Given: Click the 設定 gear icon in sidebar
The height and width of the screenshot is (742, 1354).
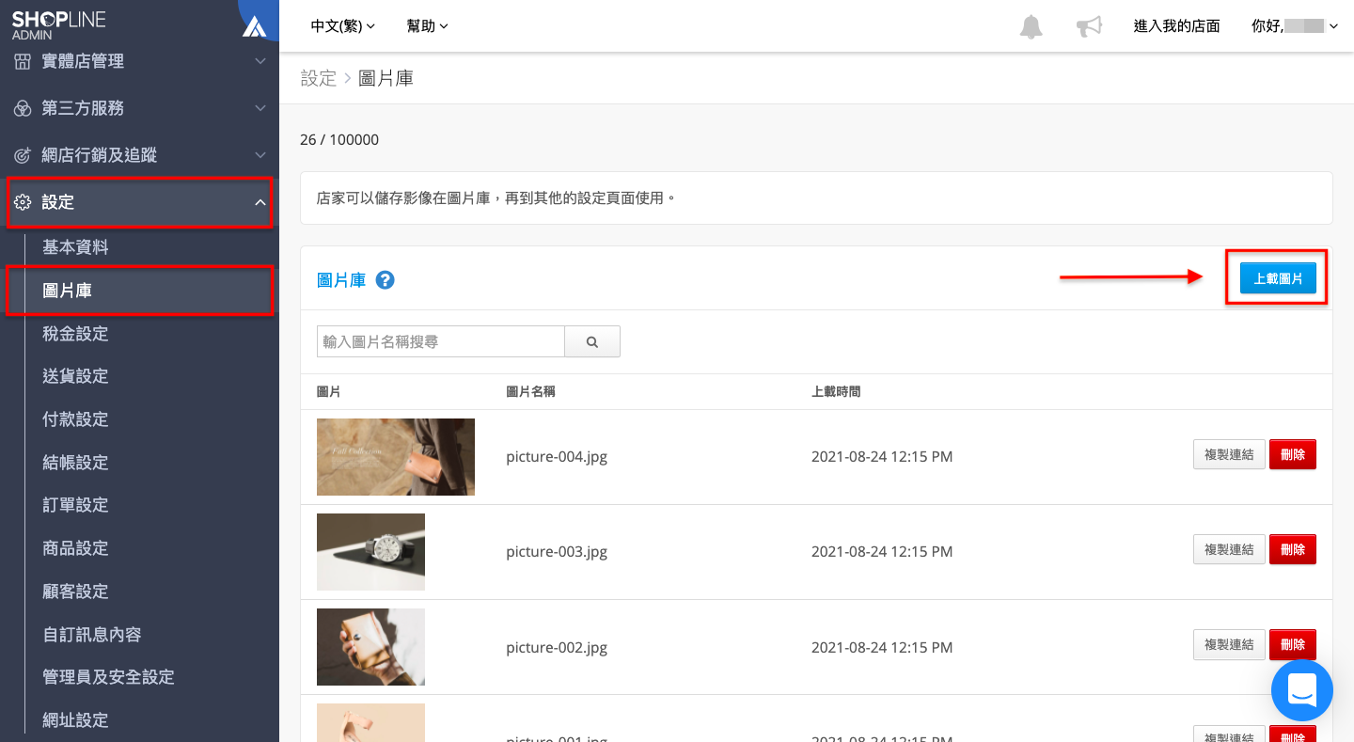Looking at the screenshot, I should point(23,202).
